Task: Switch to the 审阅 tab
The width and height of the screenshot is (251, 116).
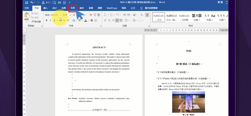Action: 91,8
